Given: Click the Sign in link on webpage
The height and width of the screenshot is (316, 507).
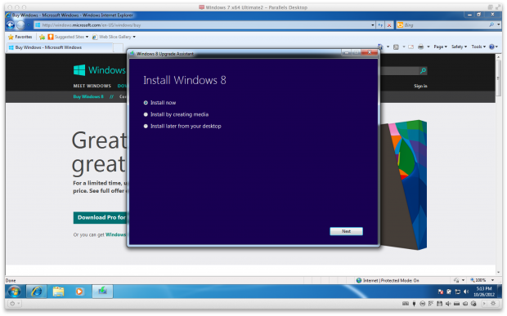Looking at the screenshot, I should click(x=420, y=86).
